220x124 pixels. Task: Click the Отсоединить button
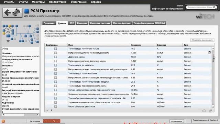177,121
